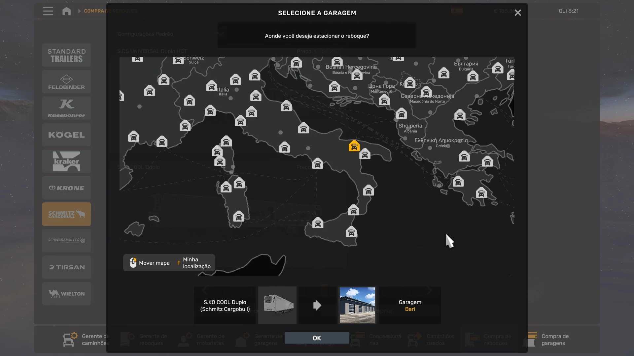634x356 pixels.
Task: Choose the Kögel trailer brand
Action: tap(66, 135)
